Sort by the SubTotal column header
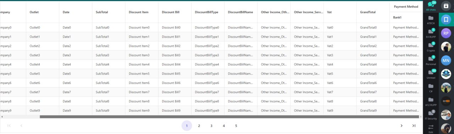 (x=108, y=12)
